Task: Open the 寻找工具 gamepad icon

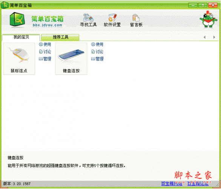Action: [88, 20]
